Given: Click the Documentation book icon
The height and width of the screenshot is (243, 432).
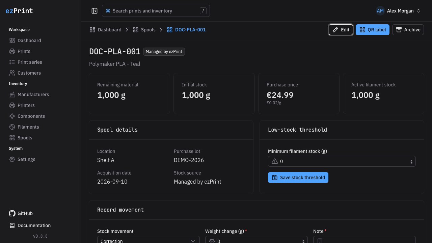Looking at the screenshot, I should 12,225.
